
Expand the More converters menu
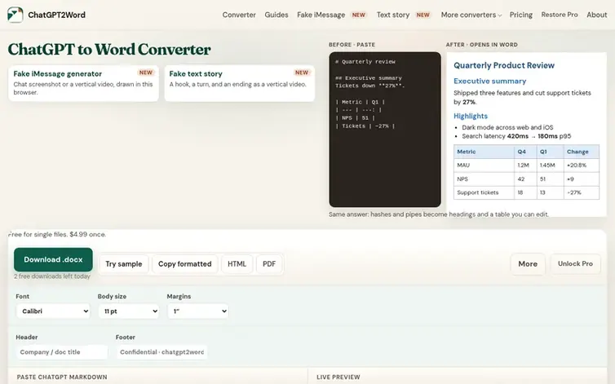[471, 15]
